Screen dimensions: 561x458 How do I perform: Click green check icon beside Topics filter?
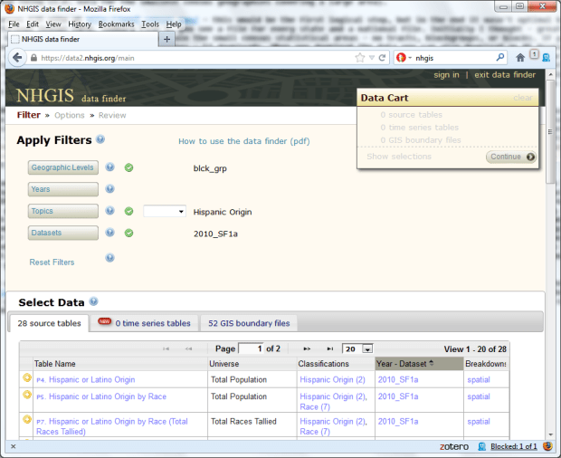[128, 211]
